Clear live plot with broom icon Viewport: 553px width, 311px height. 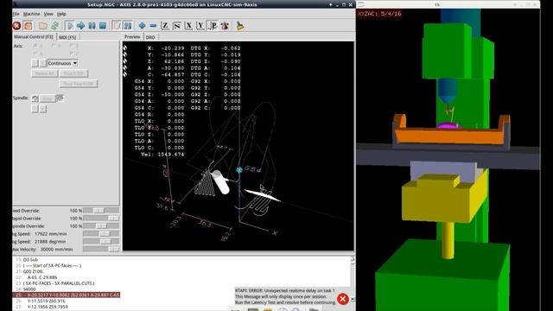(240, 26)
